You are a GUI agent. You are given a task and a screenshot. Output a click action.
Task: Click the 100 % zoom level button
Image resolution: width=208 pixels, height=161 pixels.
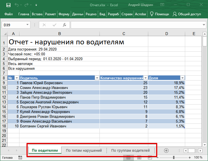(x=198, y=157)
